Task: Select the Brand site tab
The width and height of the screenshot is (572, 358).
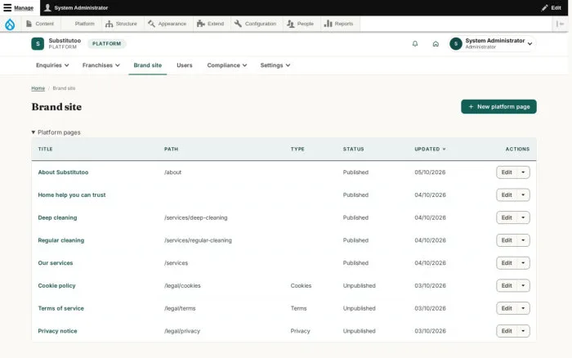Action: pyautogui.click(x=147, y=65)
